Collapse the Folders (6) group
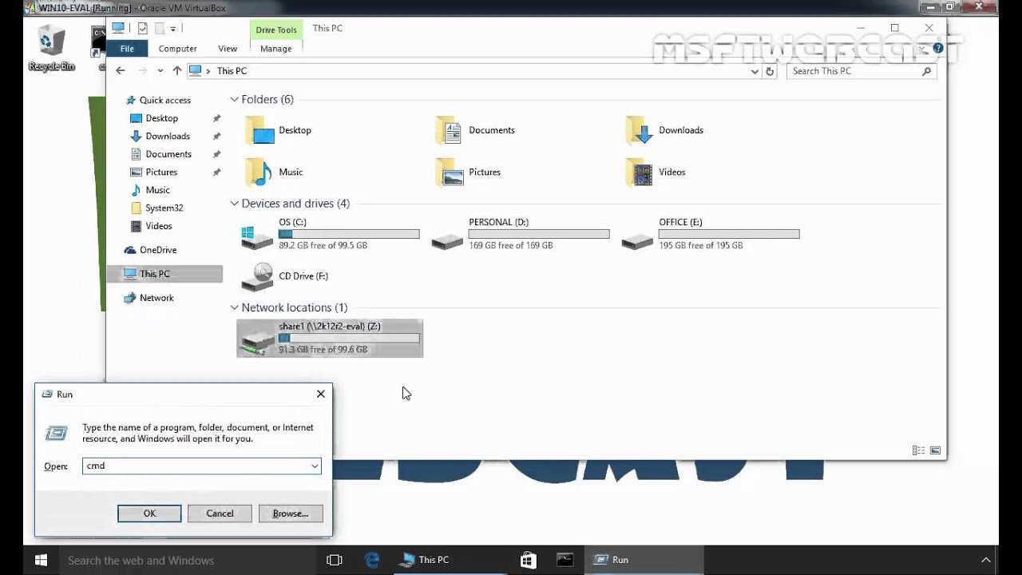Image resolution: width=1022 pixels, height=575 pixels. coord(234,99)
